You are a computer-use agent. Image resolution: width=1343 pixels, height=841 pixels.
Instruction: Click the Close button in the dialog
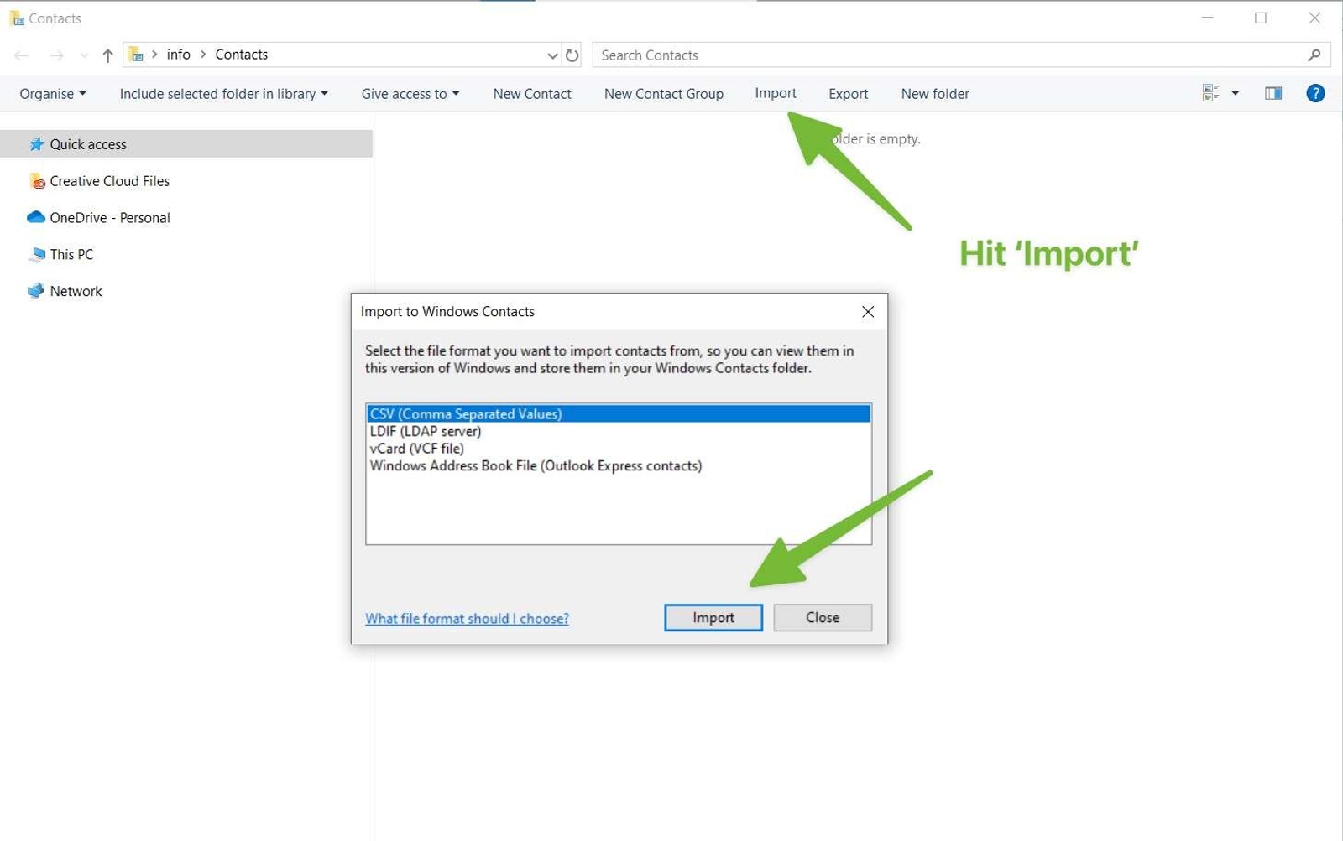[823, 617]
